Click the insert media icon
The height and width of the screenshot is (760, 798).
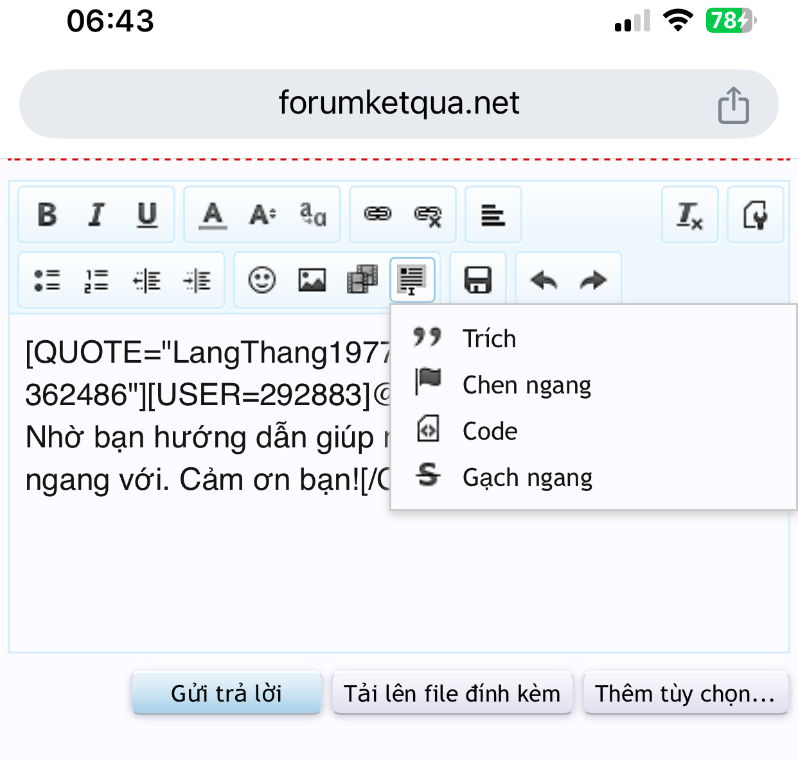tap(362, 281)
